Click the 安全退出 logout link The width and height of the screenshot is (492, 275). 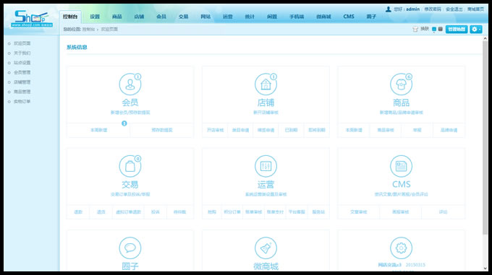point(454,9)
